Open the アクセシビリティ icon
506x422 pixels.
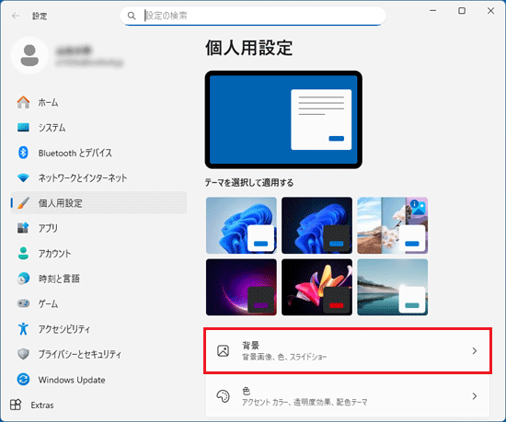[x=23, y=328]
